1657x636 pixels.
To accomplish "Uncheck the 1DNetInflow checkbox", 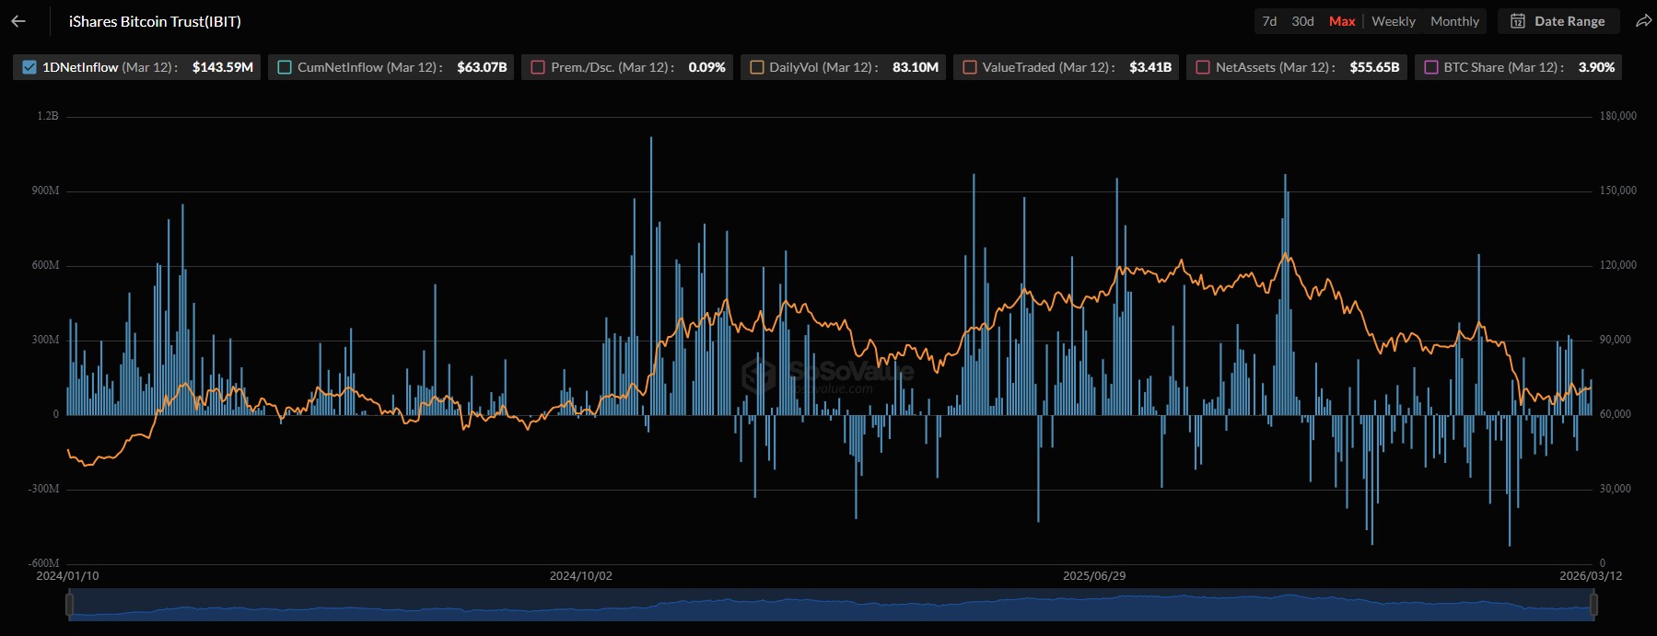I will pos(29,67).
